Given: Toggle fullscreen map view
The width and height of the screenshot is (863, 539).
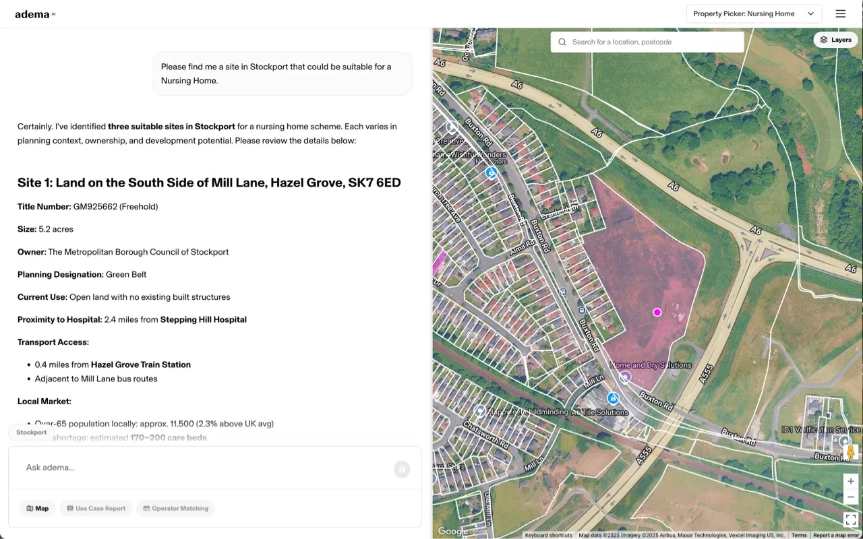Looking at the screenshot, I should coord(851,519).
